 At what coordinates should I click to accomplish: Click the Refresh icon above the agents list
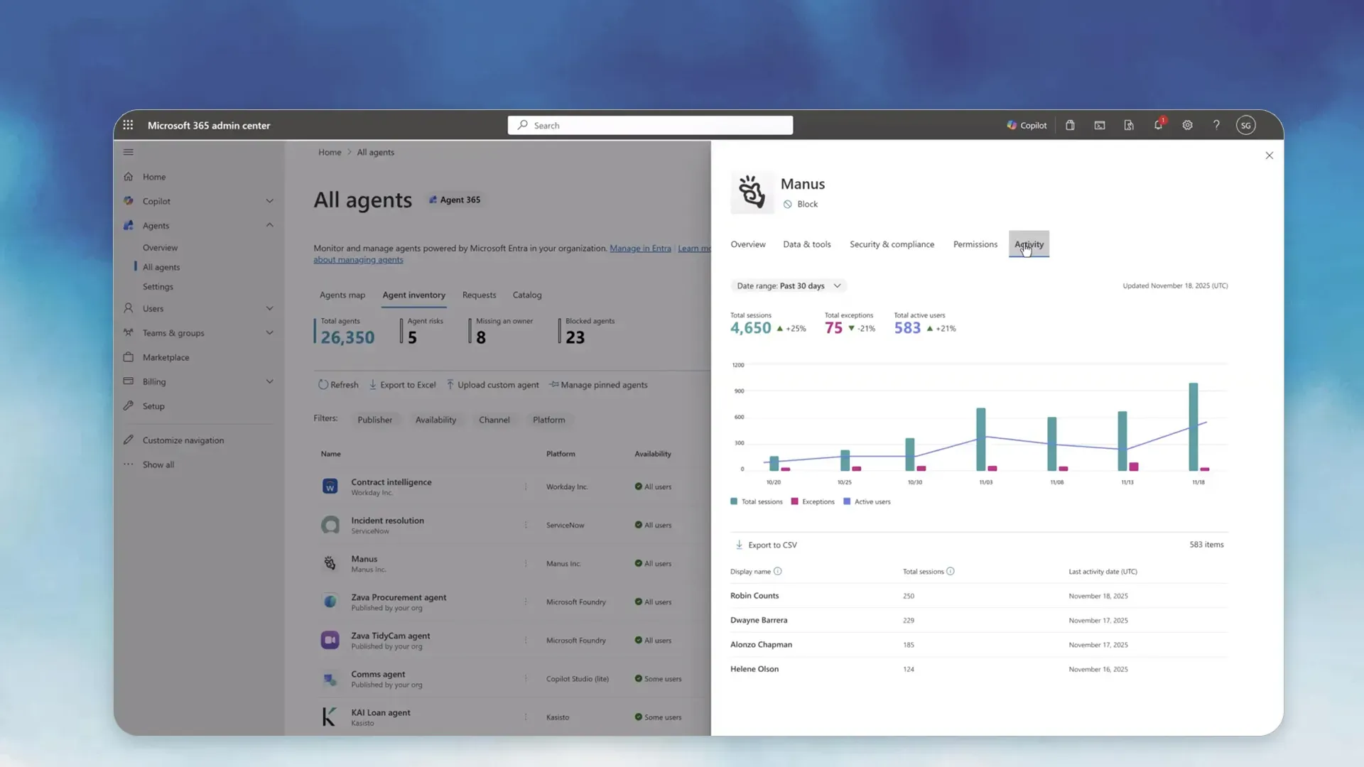(338, 384)
